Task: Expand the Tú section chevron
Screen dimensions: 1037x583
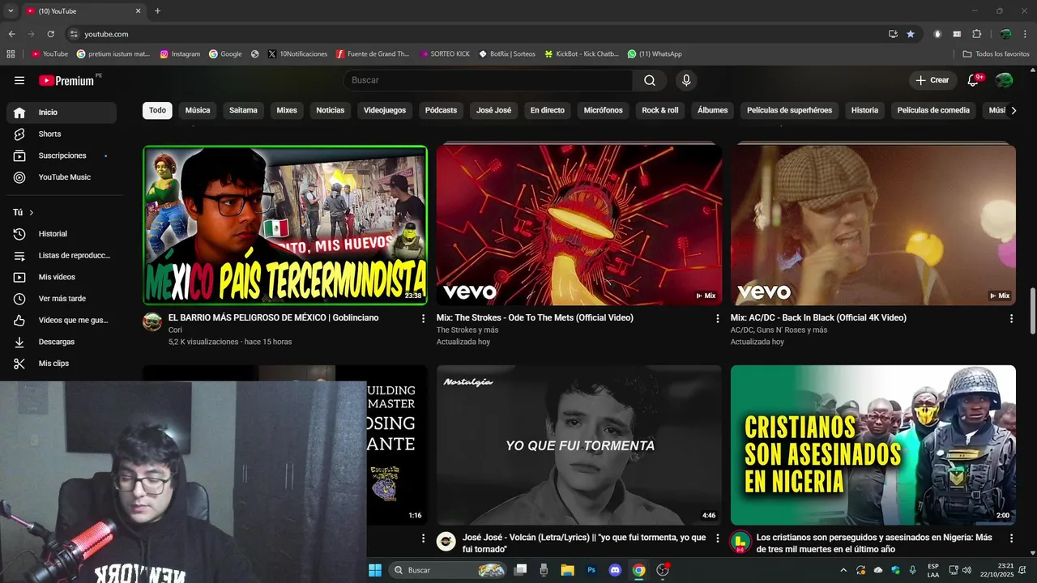Action: tap(32, 212)
